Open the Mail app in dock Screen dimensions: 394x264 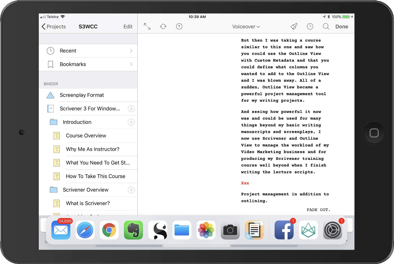61,230
